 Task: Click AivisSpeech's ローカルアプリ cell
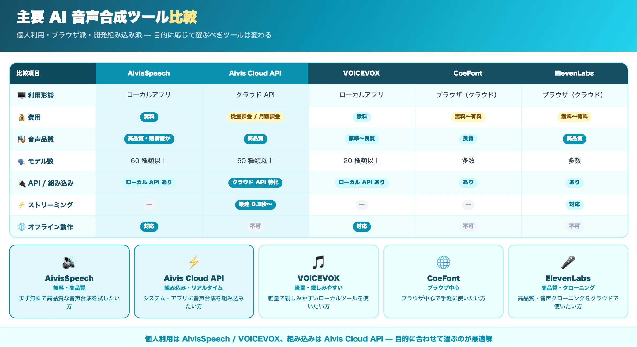point(149,95)
